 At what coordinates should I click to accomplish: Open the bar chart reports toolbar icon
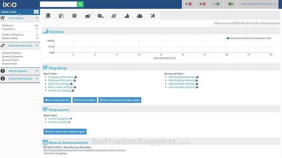(x=127, y=16)
